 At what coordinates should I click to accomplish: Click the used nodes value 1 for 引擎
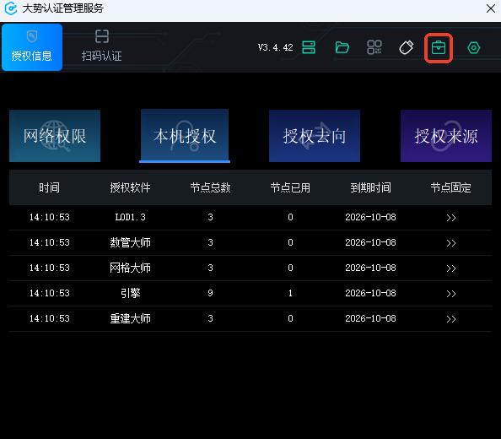[290, 293]
